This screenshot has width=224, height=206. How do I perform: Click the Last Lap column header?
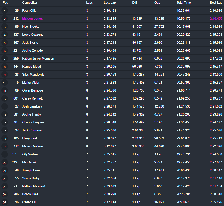110,3
